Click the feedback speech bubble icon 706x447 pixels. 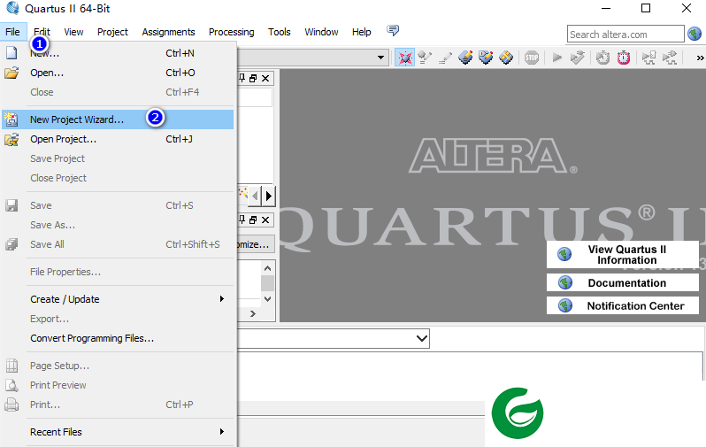tap(393, 31)
